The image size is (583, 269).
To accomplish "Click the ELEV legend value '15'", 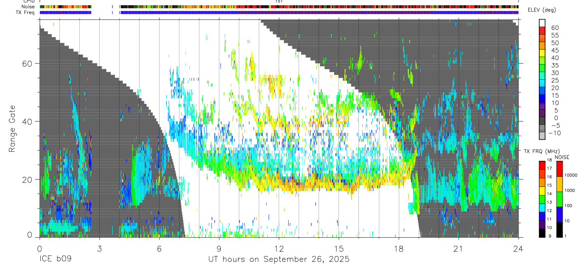I will click(x=555, y=95).
